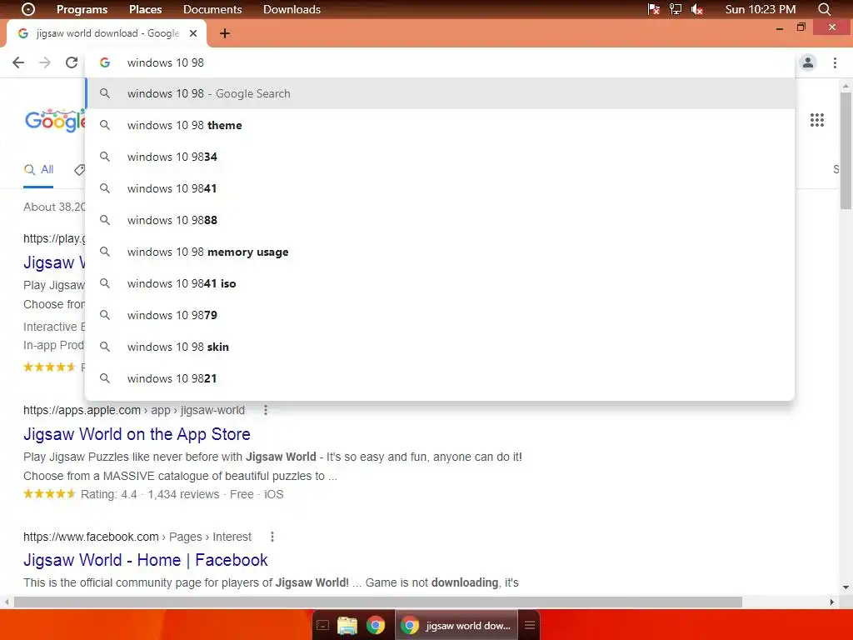Open the first Jigsaw result title link
Screen dimensions: 853x640
[x=54, y=262]
